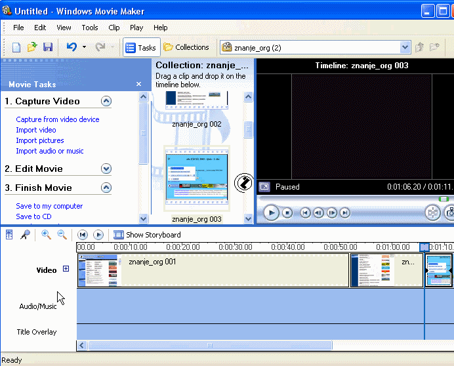Screen dimensions: 454x366
Task: Click the timeline playhead marker
Action: (424, 247)
